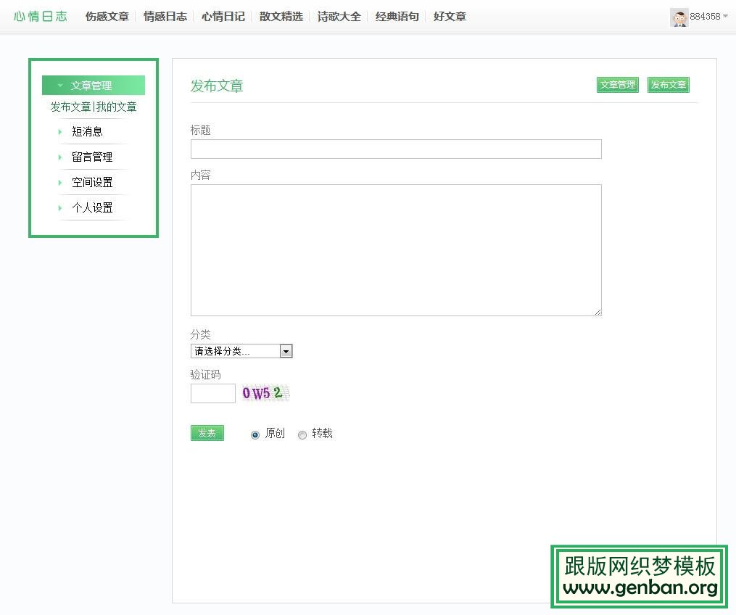Select the 转载 radio option
736x615 pixels.
302,434
